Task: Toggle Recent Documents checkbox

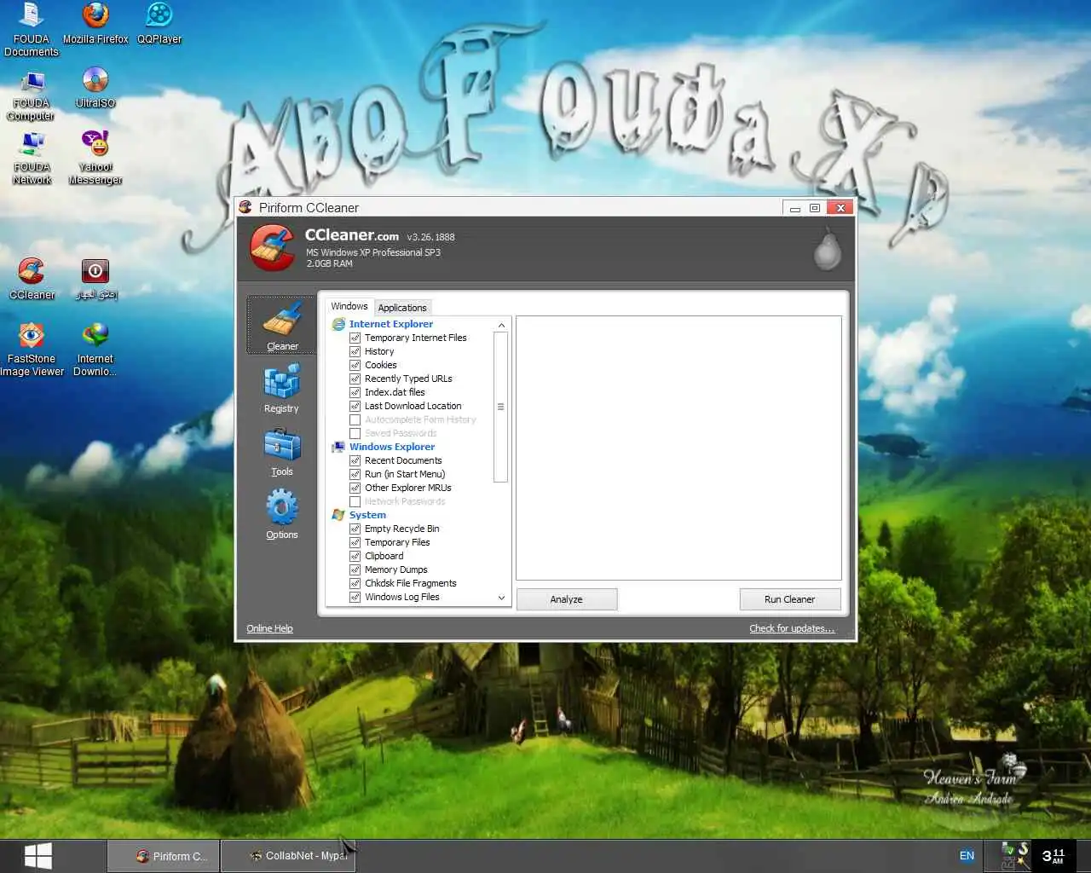Action: point(355,460)
